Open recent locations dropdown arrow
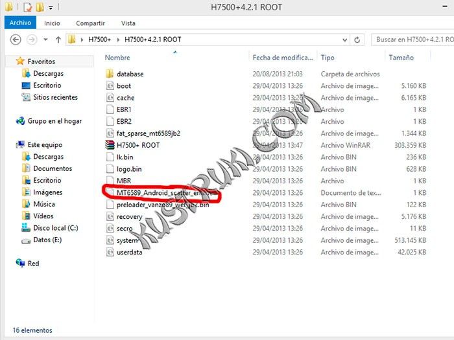The width and height of the screenshot is (454, 340). point(45,40)
